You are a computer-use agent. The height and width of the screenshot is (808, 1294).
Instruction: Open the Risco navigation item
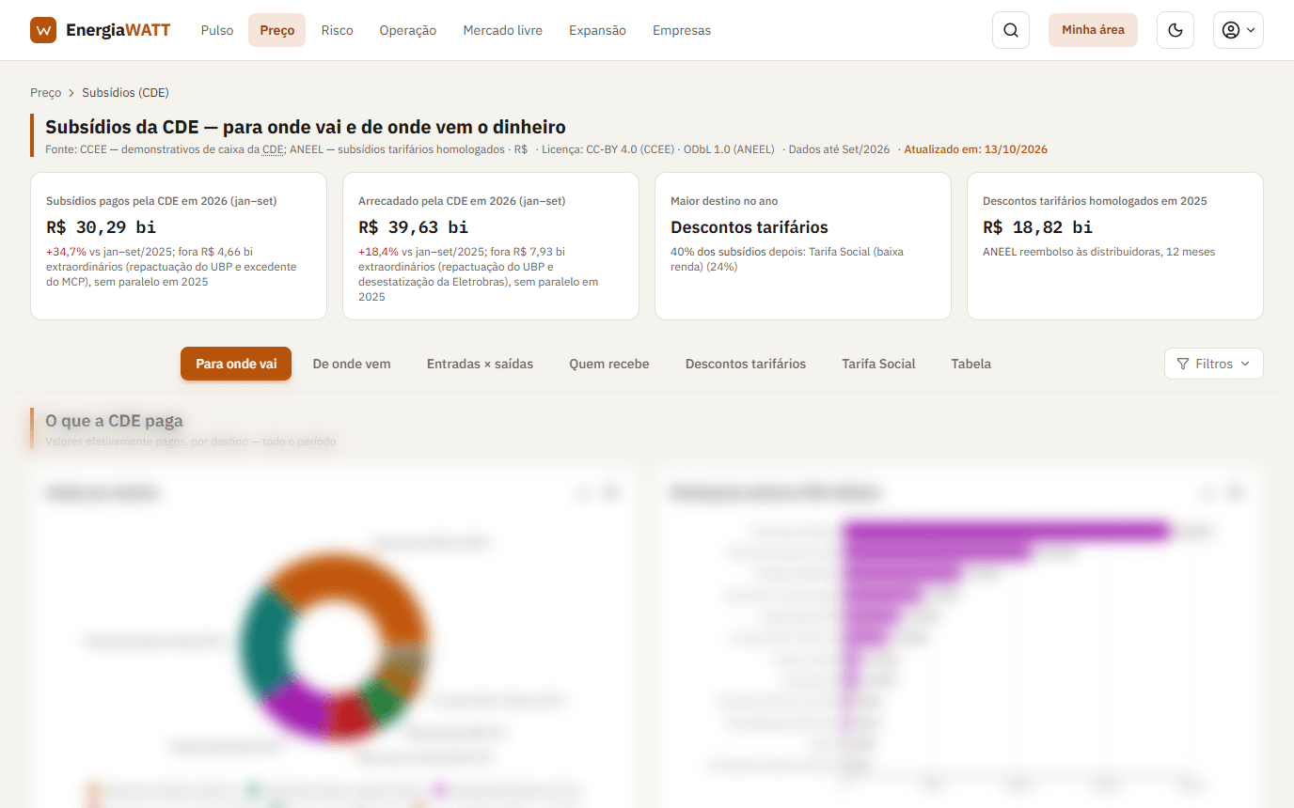click(337, 30)
